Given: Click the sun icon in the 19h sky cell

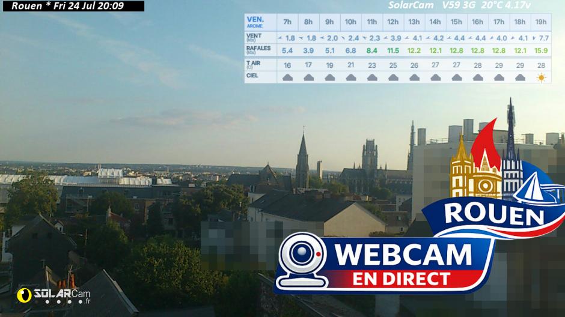Looking at the screenshot, I should (x=541, y=77).
